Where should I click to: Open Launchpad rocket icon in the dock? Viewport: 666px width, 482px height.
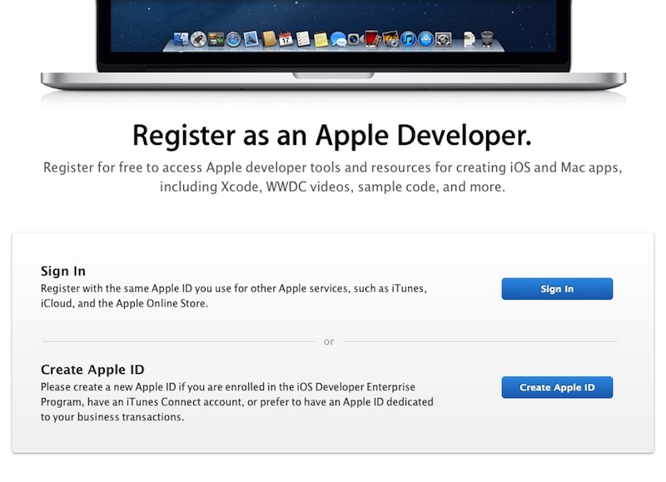tap(198, 38)
